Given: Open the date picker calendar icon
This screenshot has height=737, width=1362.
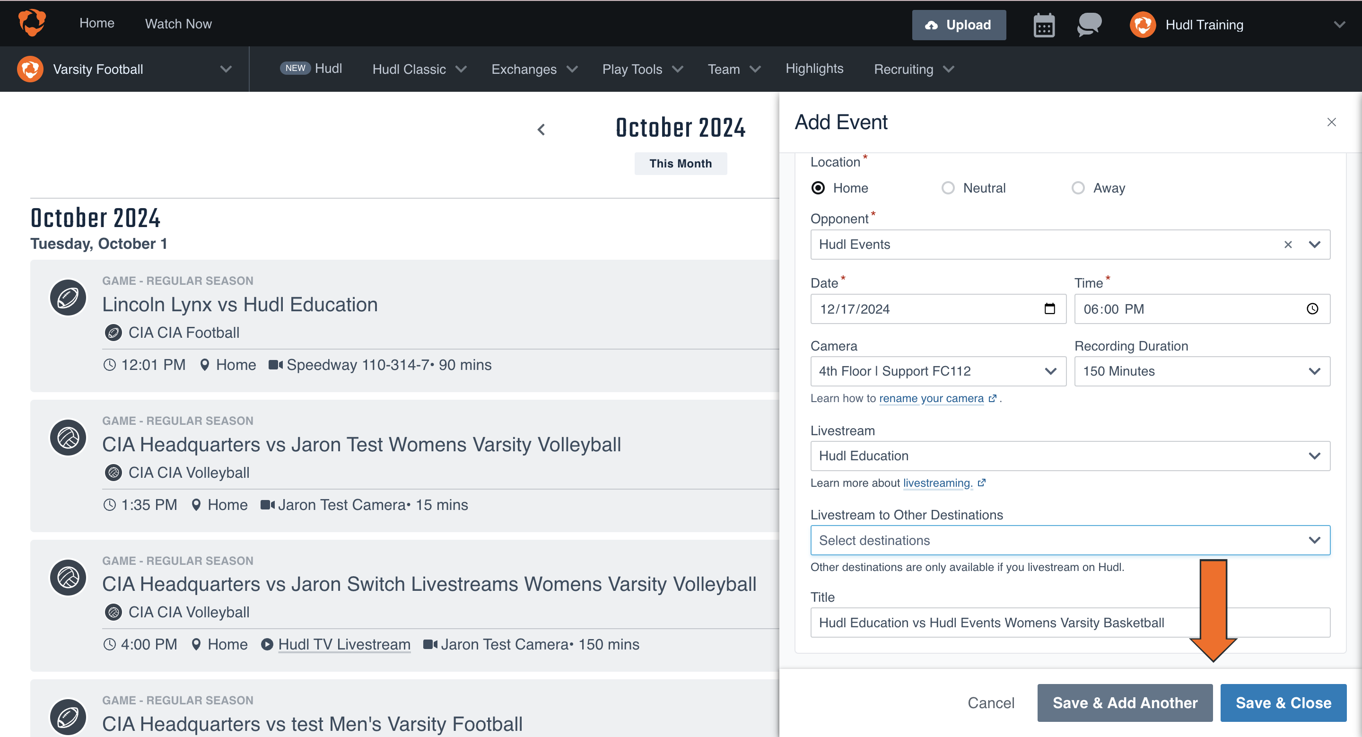Looking at the screenshot, I should pos(1049,309).
